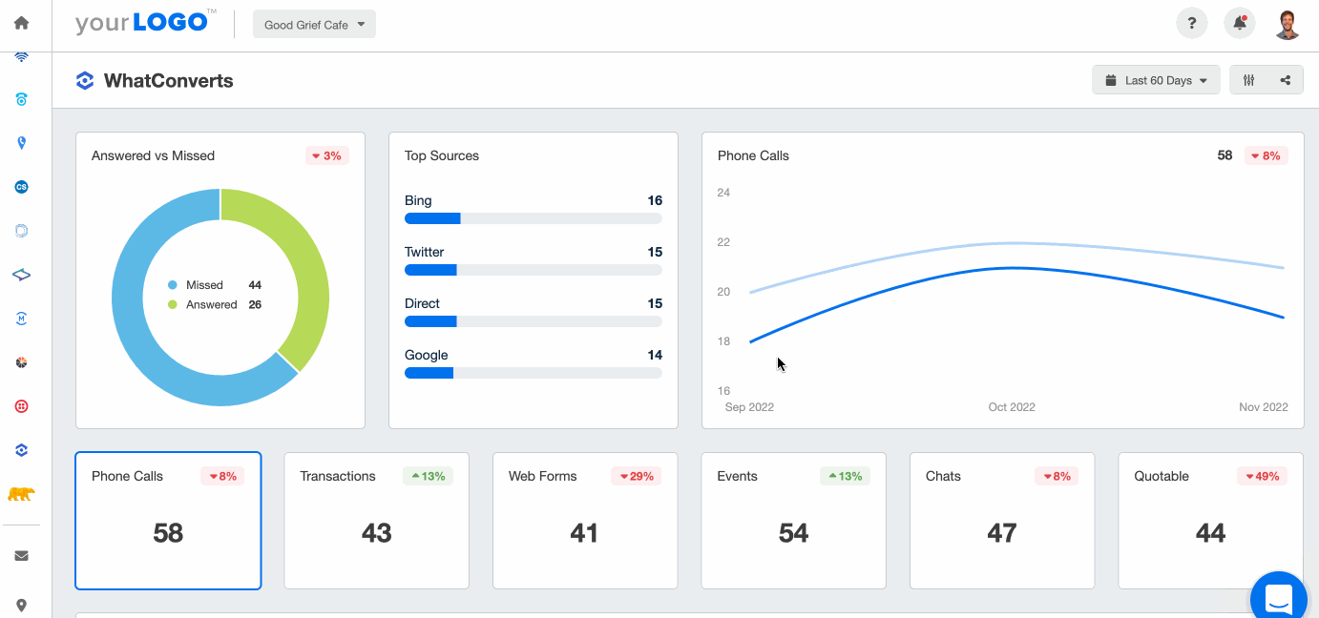Select the Events metric card
The height and width of the screenshot is (618, 1319).
[x=793, y=521]
